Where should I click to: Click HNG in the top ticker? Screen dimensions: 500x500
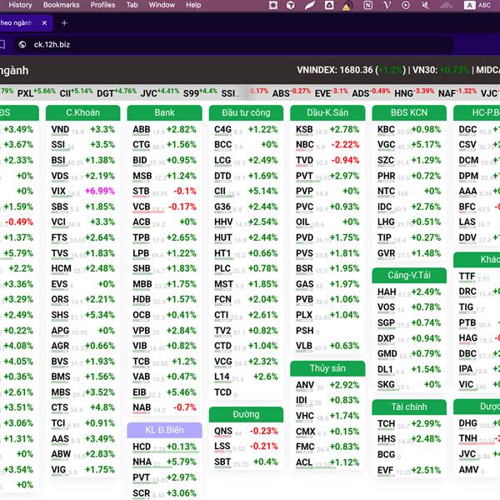coord(403,93)
